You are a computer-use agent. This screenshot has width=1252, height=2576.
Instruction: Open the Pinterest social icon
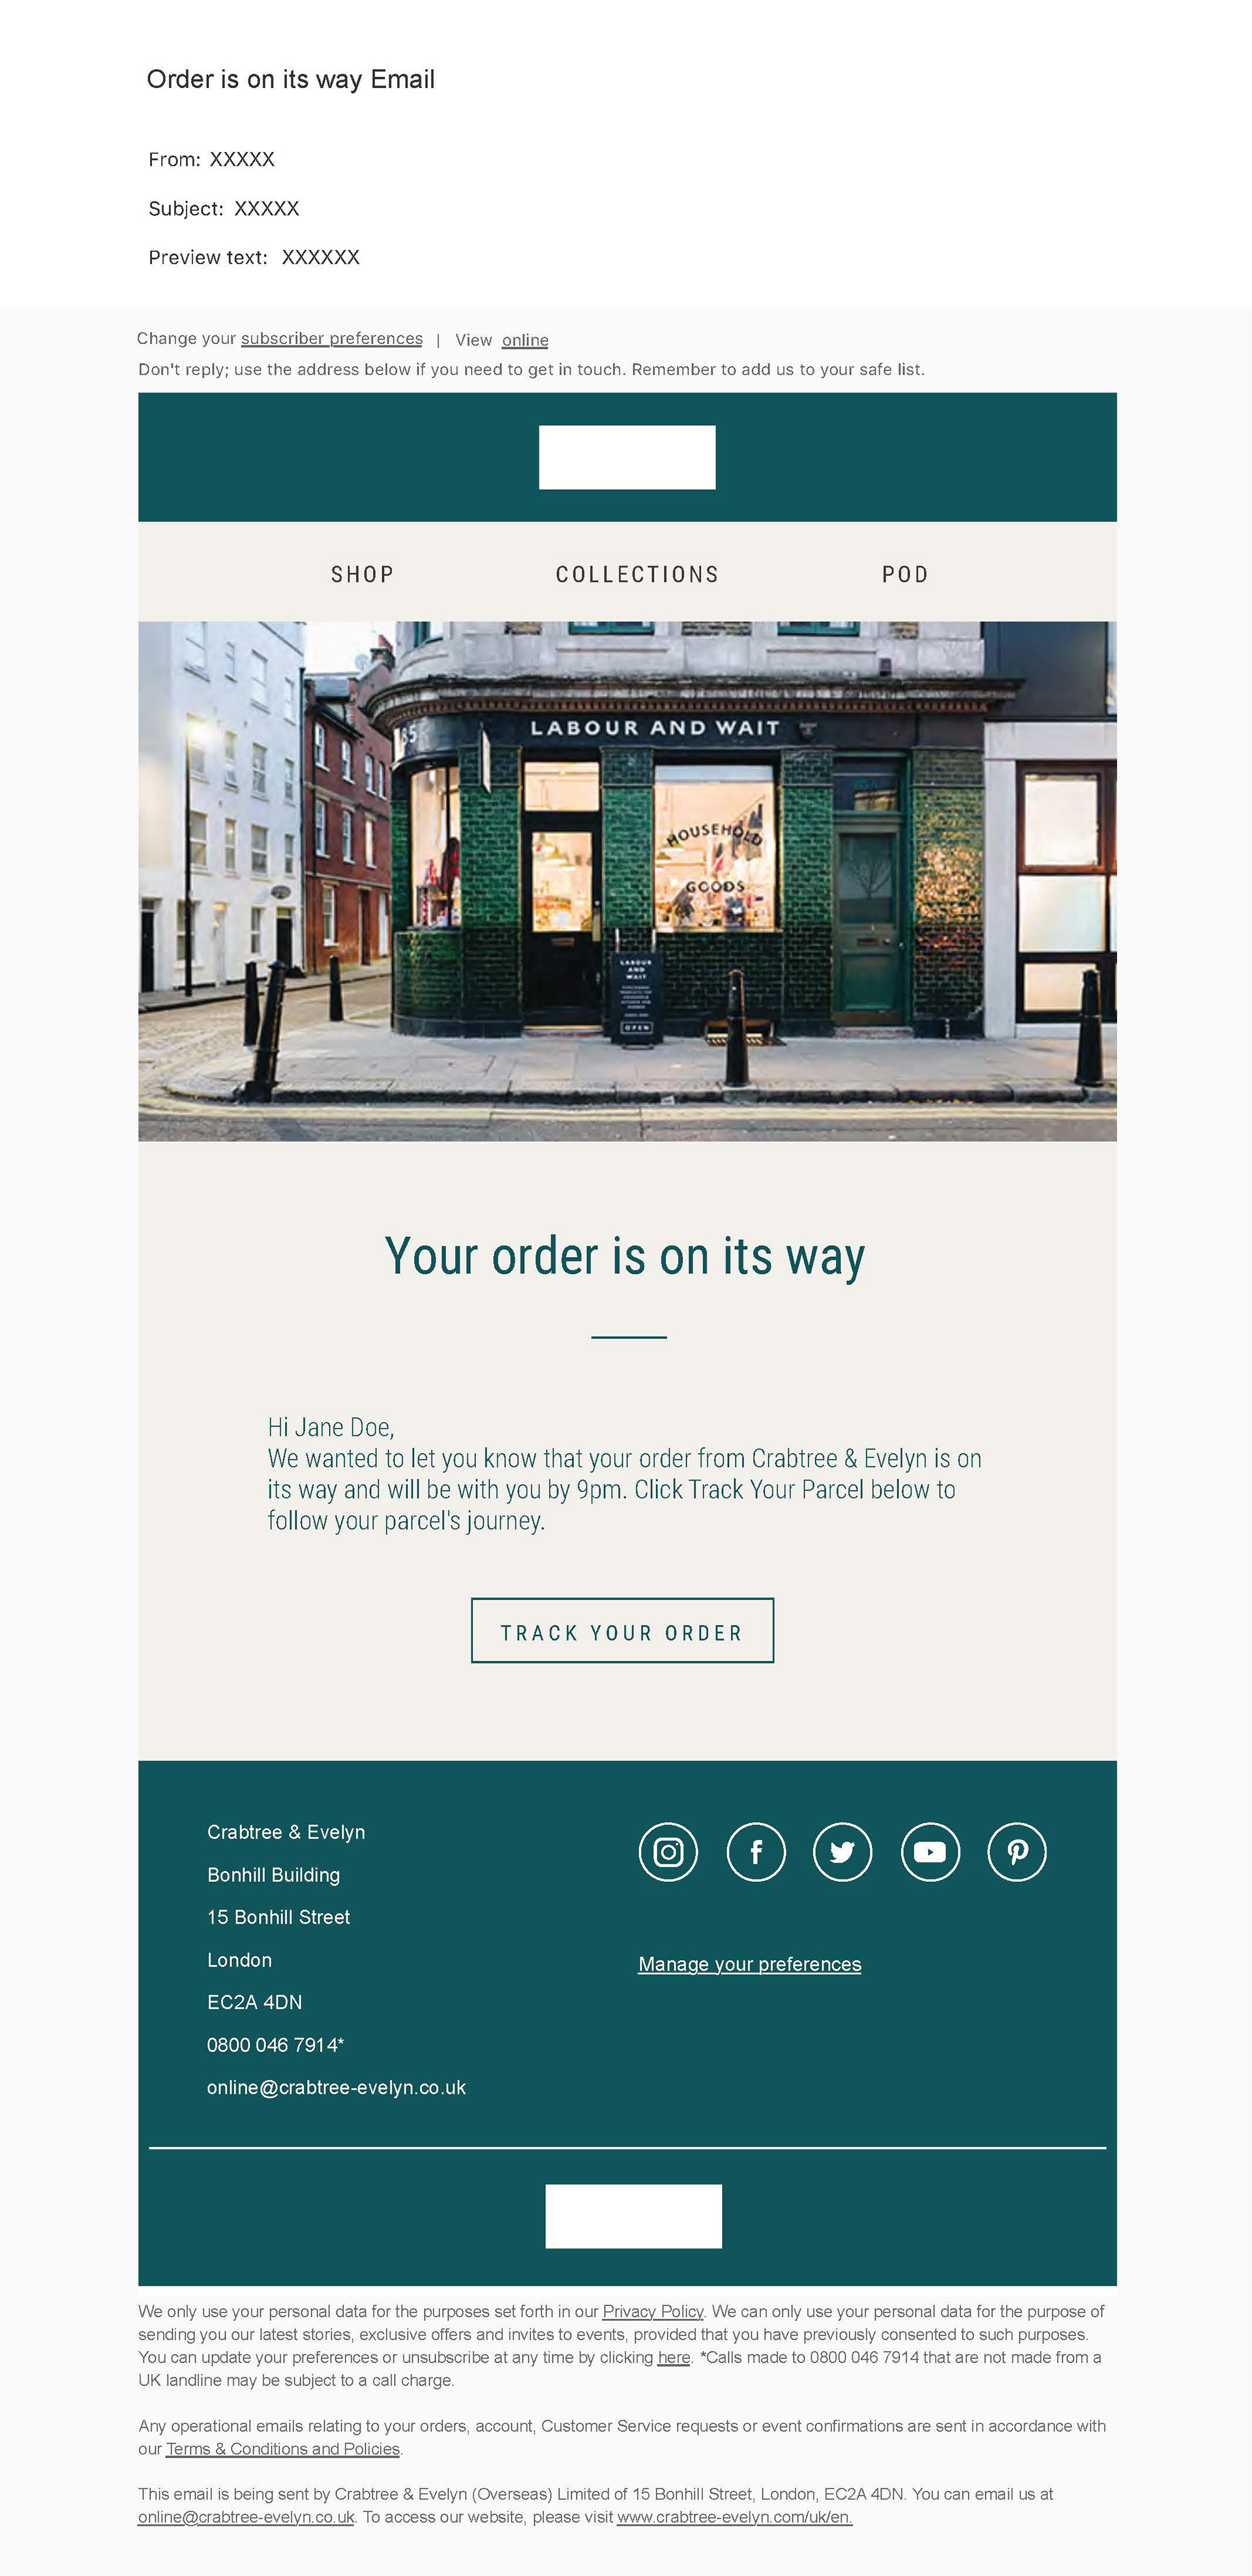coord(1017,1852)
